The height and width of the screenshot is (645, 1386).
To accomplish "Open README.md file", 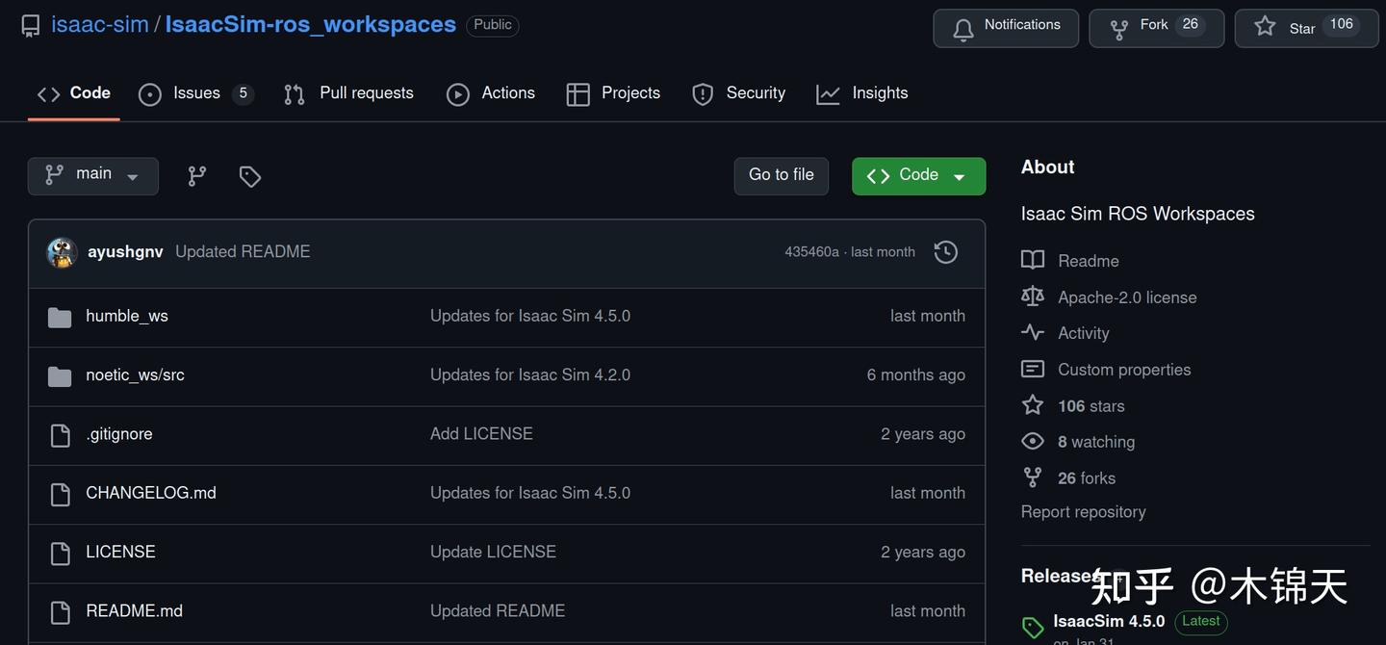I will 134,611.
